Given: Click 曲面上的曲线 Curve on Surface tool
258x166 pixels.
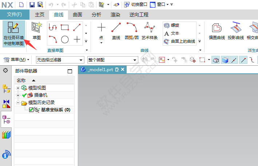Looking at the screenshot, I should click(x=179, y=42).
